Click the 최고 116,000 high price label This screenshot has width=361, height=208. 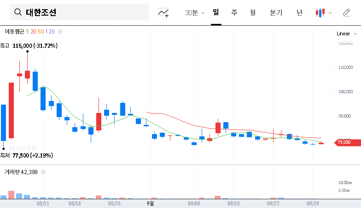29,46
